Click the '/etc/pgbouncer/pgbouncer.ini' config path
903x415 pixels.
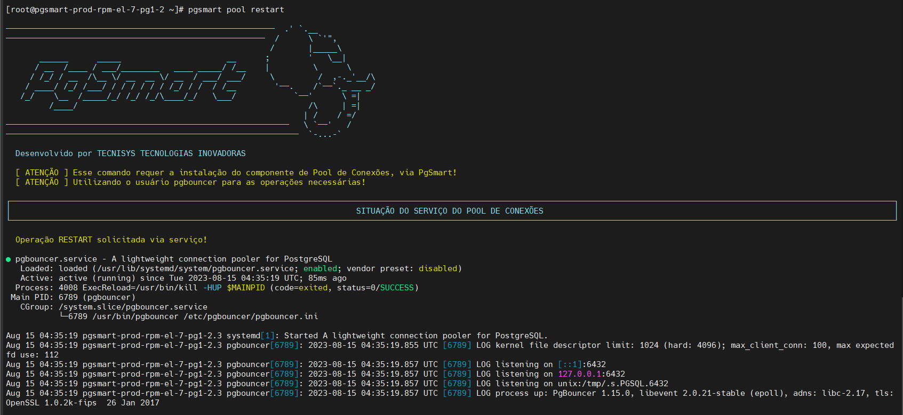click(x=251, y=316)
